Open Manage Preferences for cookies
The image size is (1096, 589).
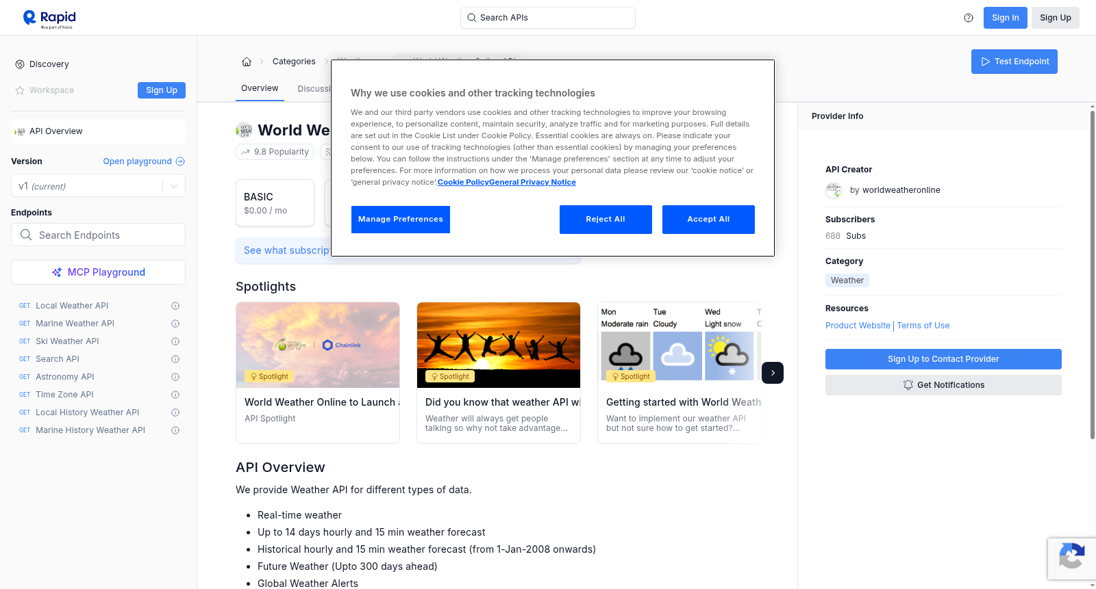401,220
